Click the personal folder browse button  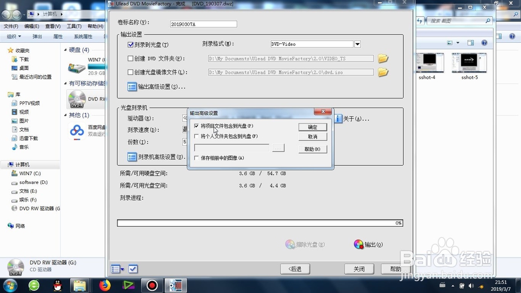click(278, 148)
